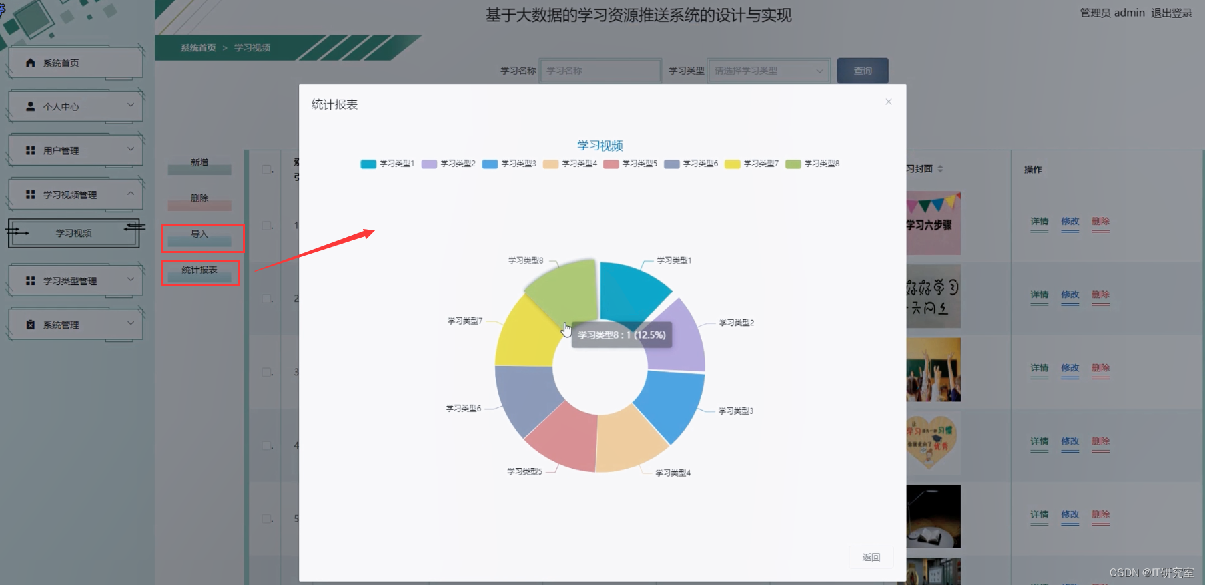Click the sort arrows on the 封面 column header
1205x585 pixels.
pyautogui.click(x=940, y=169)
